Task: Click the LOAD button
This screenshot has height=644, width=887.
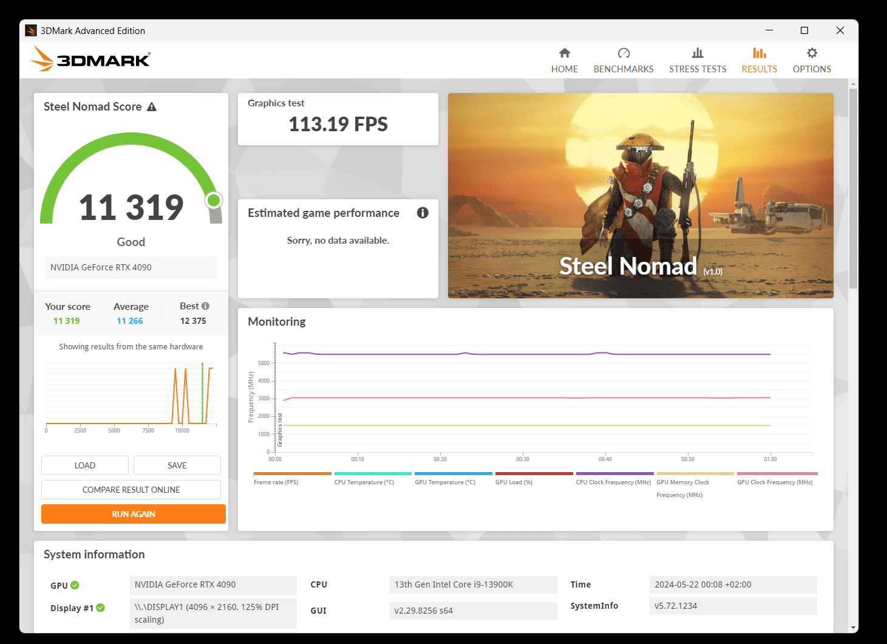Action: [x=85, y=465]
